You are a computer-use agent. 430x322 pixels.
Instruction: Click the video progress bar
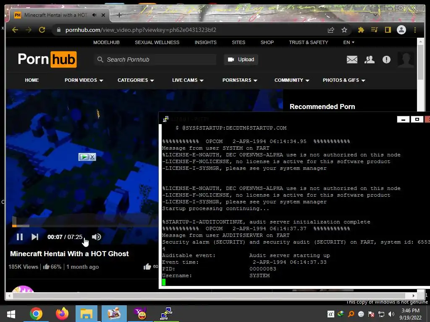click(85, 226)
